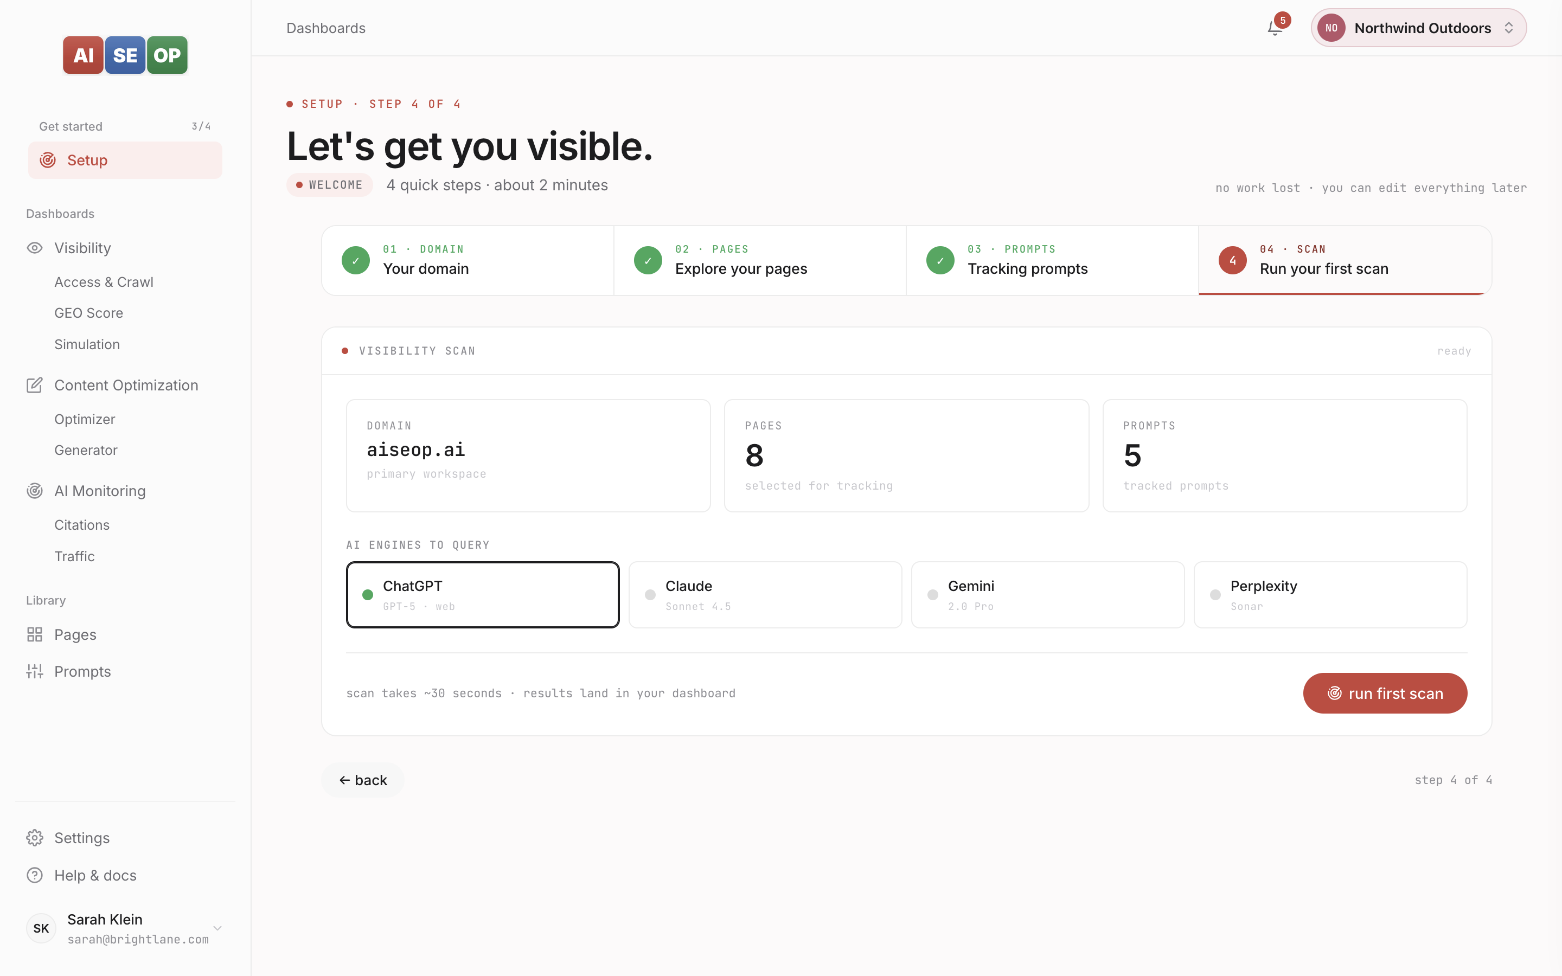
Task: Go to the Generator page
Action: [86, 451]
